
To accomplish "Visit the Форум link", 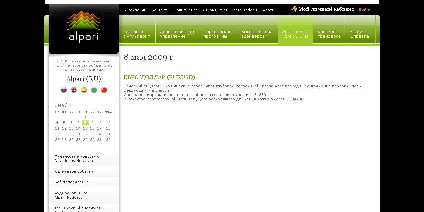I will pos(268,10).
